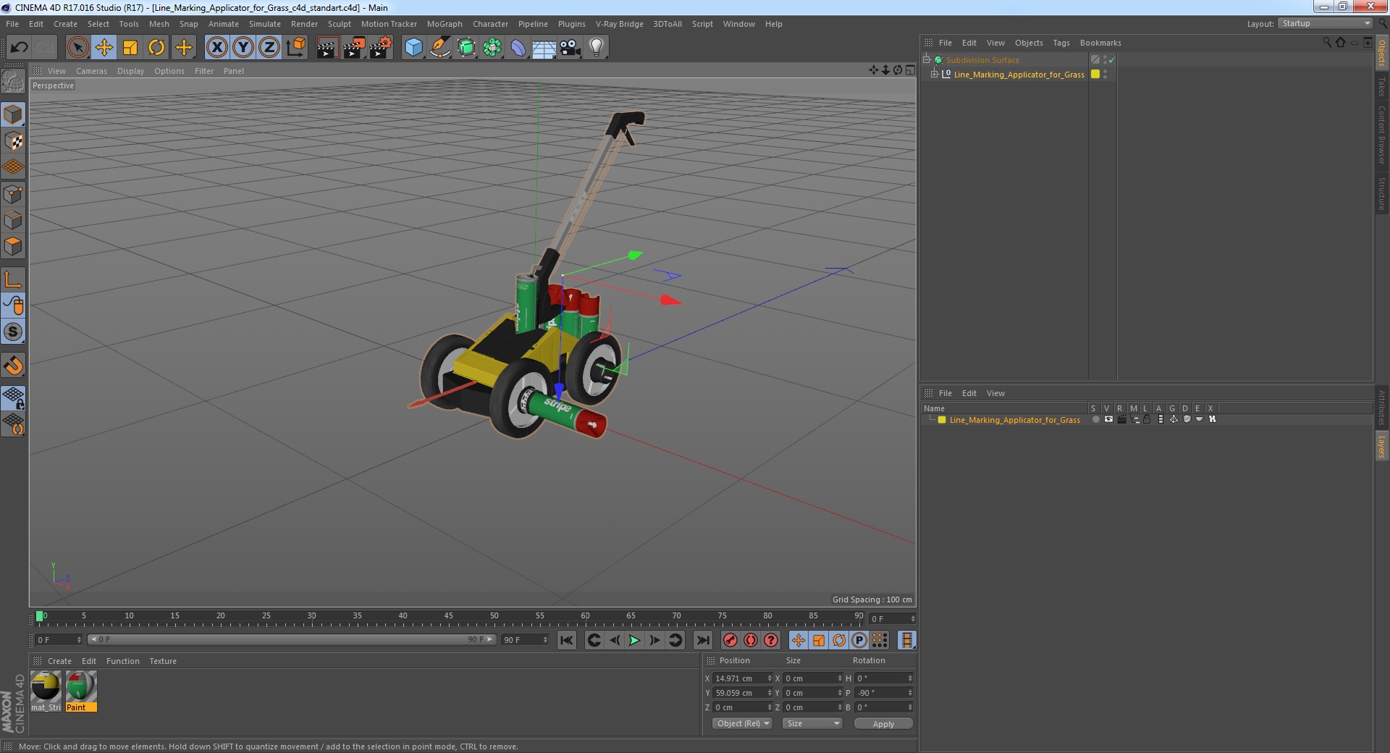Click Make Editable icon in left sidebar

tap(13, 81)
